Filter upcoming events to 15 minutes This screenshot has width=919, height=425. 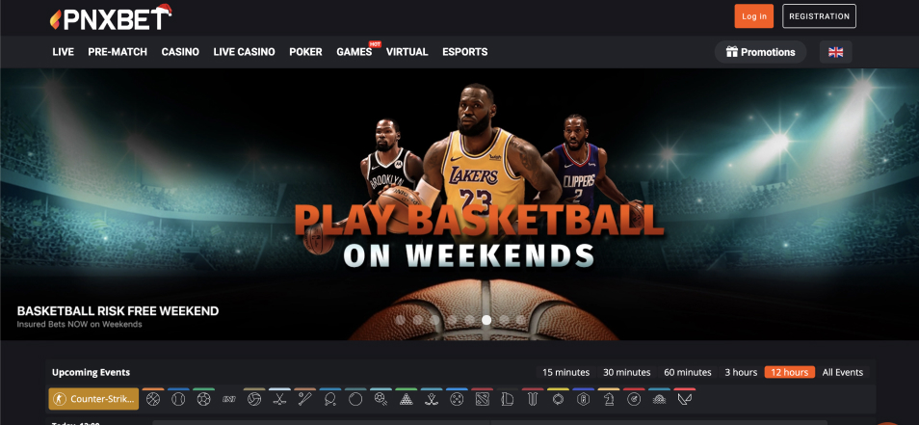tap(565, 372)
